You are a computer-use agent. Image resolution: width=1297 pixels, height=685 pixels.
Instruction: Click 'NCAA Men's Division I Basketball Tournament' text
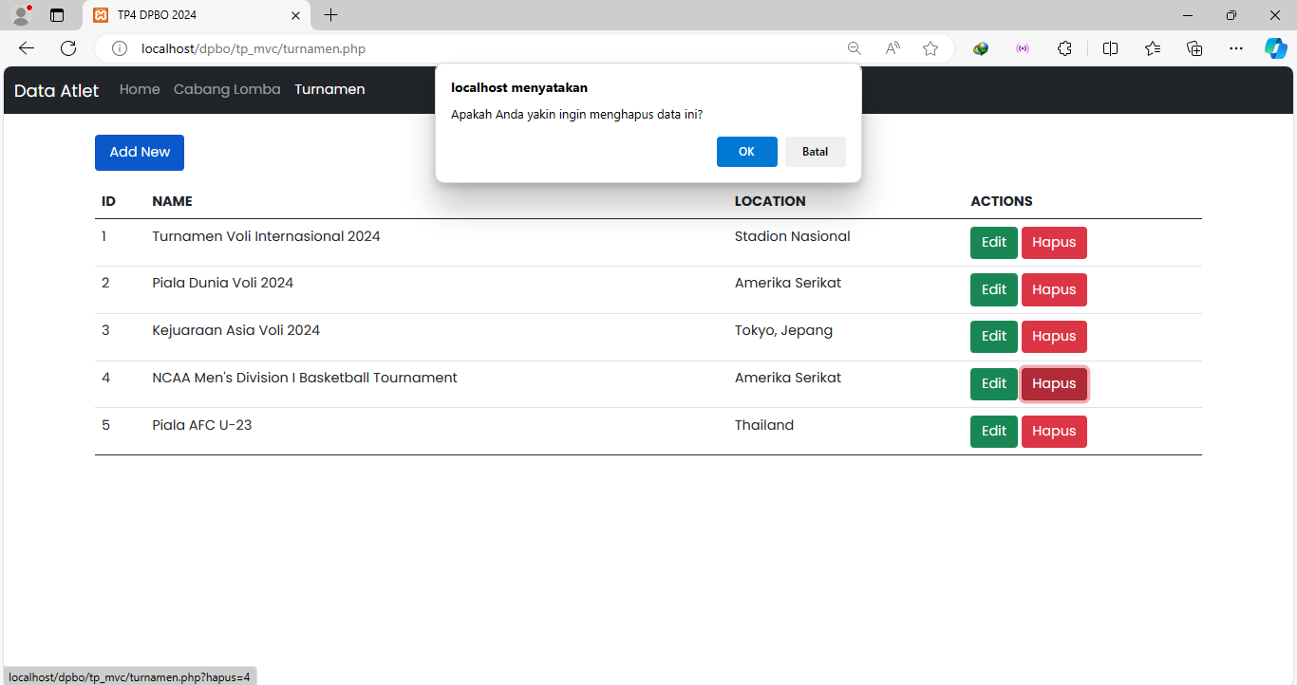tap(305, 378)
